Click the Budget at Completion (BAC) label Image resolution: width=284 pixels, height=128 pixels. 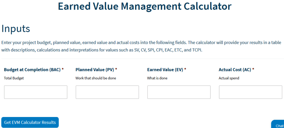click(x=32, y=70)
